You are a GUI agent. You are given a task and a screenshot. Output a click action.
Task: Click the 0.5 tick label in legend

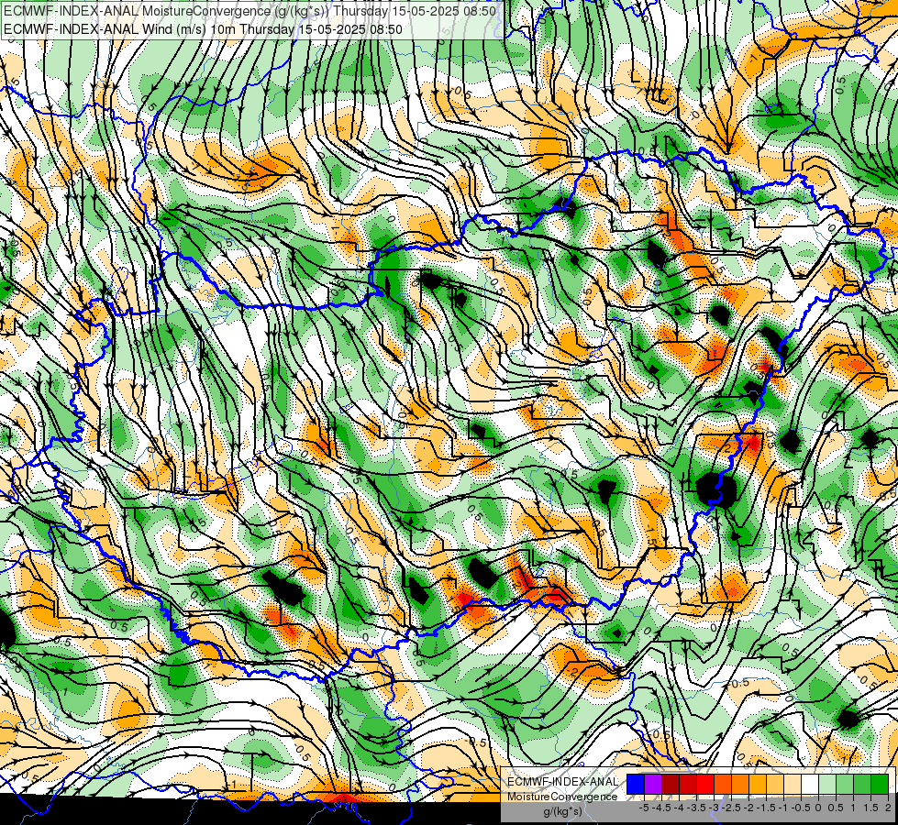(836, 808)
